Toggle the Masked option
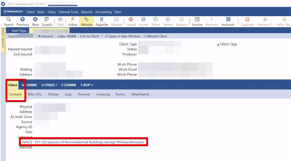291x161 pixels. (46, 36)
